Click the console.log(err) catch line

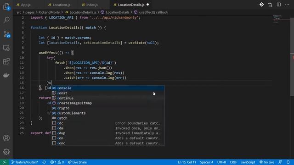[95, 78]
